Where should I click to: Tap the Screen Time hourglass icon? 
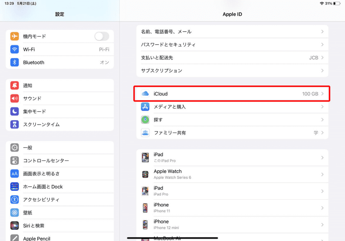click(x=15, y=124)
